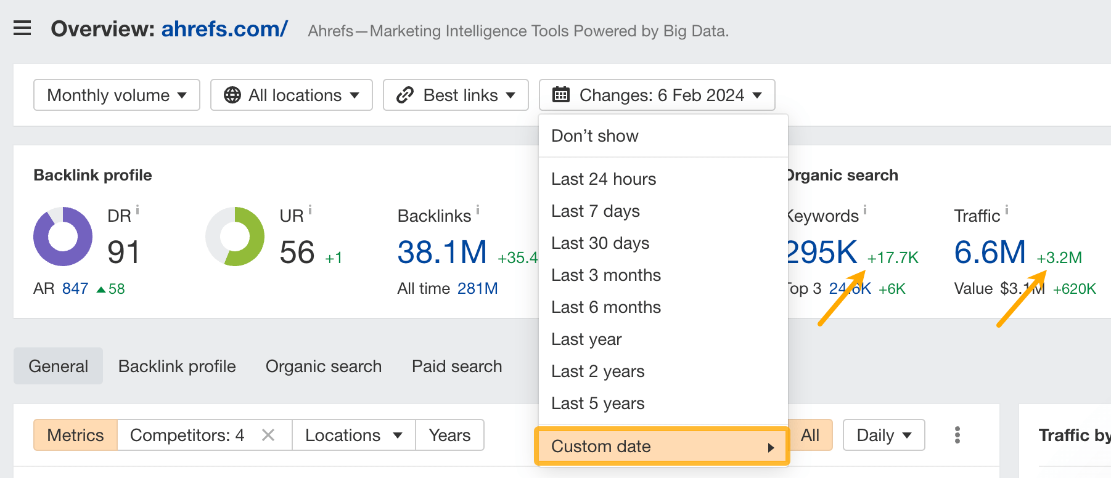The image size is (1111, 478).
Task: Expand the All locations dropdown
Action: tap(291, 95)
